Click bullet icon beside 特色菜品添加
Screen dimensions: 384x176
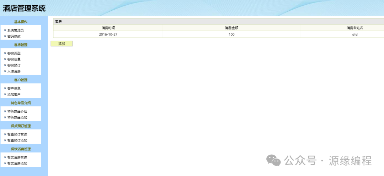(5, 117)
